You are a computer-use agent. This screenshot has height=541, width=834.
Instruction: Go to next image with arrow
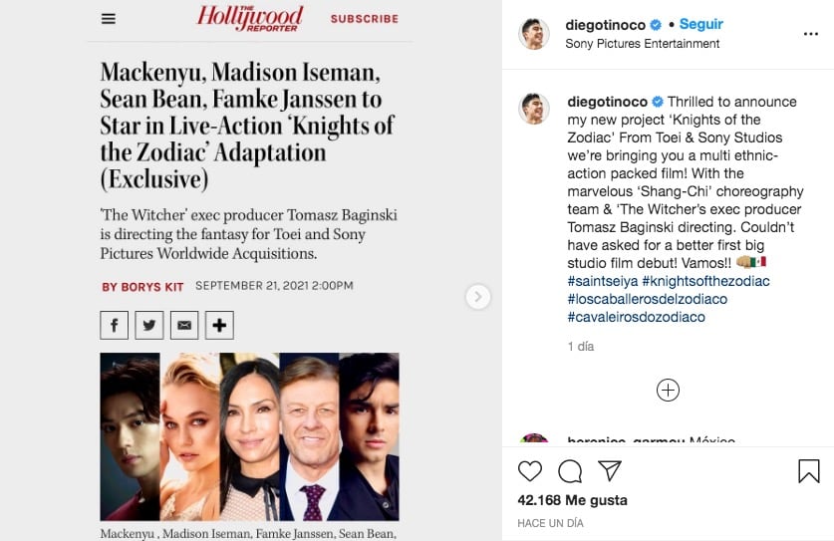[x=477, y=297]
